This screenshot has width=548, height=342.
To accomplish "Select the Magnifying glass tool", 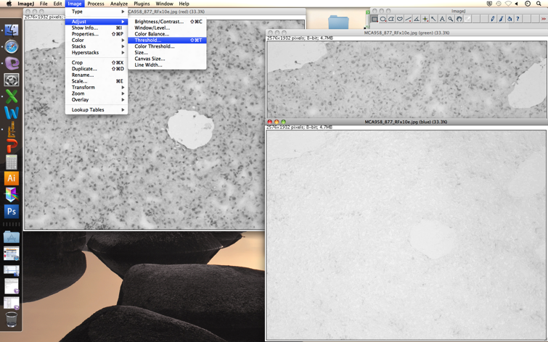I will 451,19.
